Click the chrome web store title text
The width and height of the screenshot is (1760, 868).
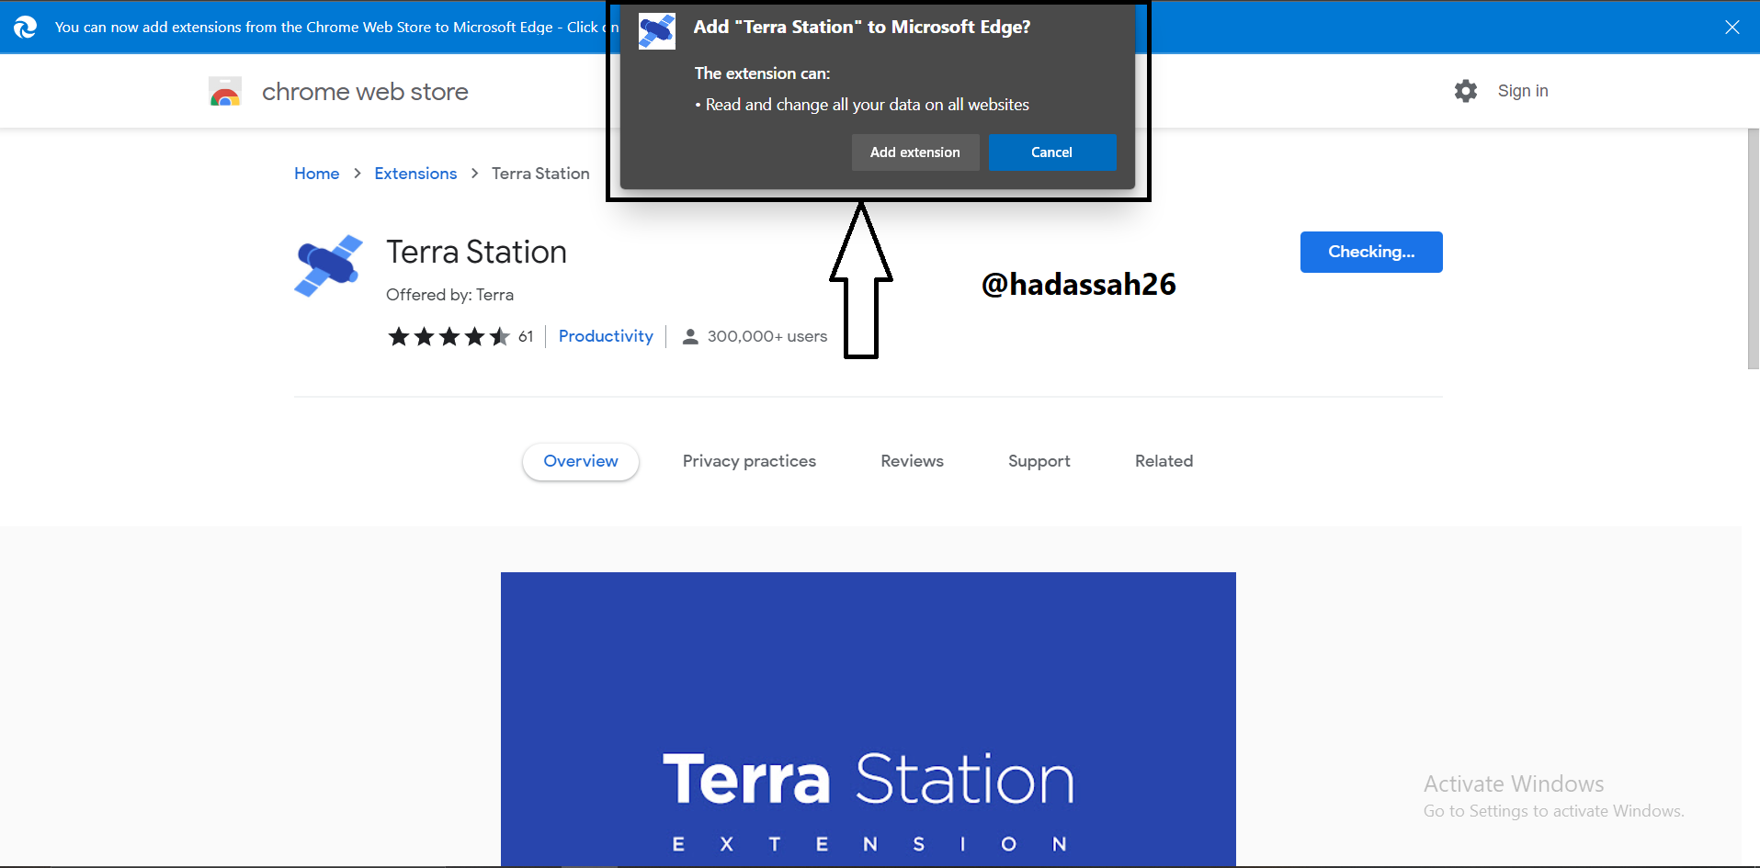point(365,92)
